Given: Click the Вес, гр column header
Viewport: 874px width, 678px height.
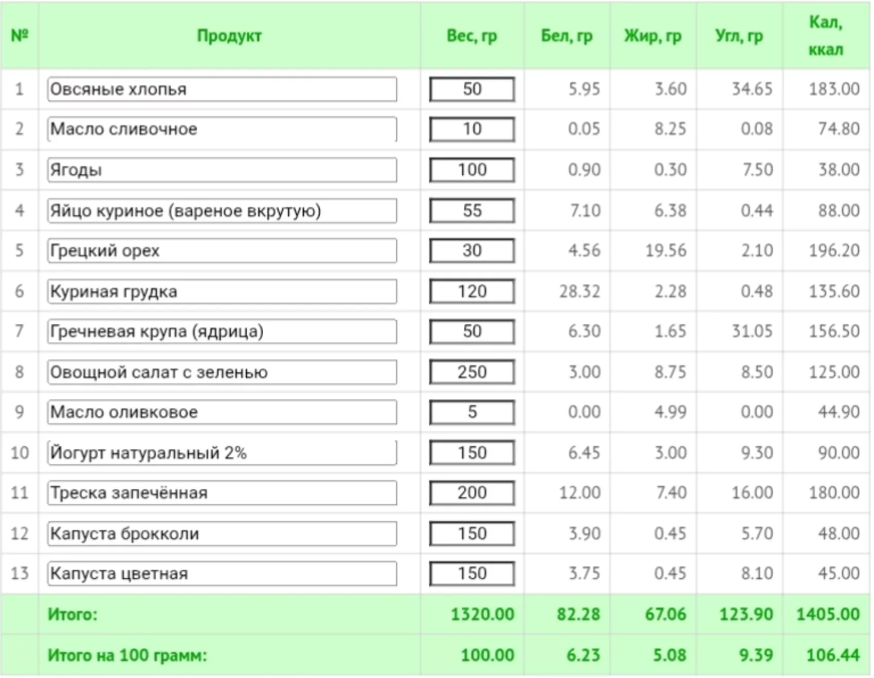Looking at the screenshot, I should point(472,36).
